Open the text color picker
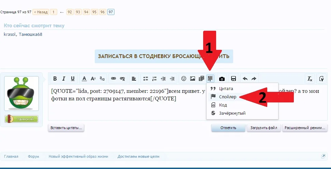Image resolution: width=331 pixels, height=169 pixels. coord(84,79)
